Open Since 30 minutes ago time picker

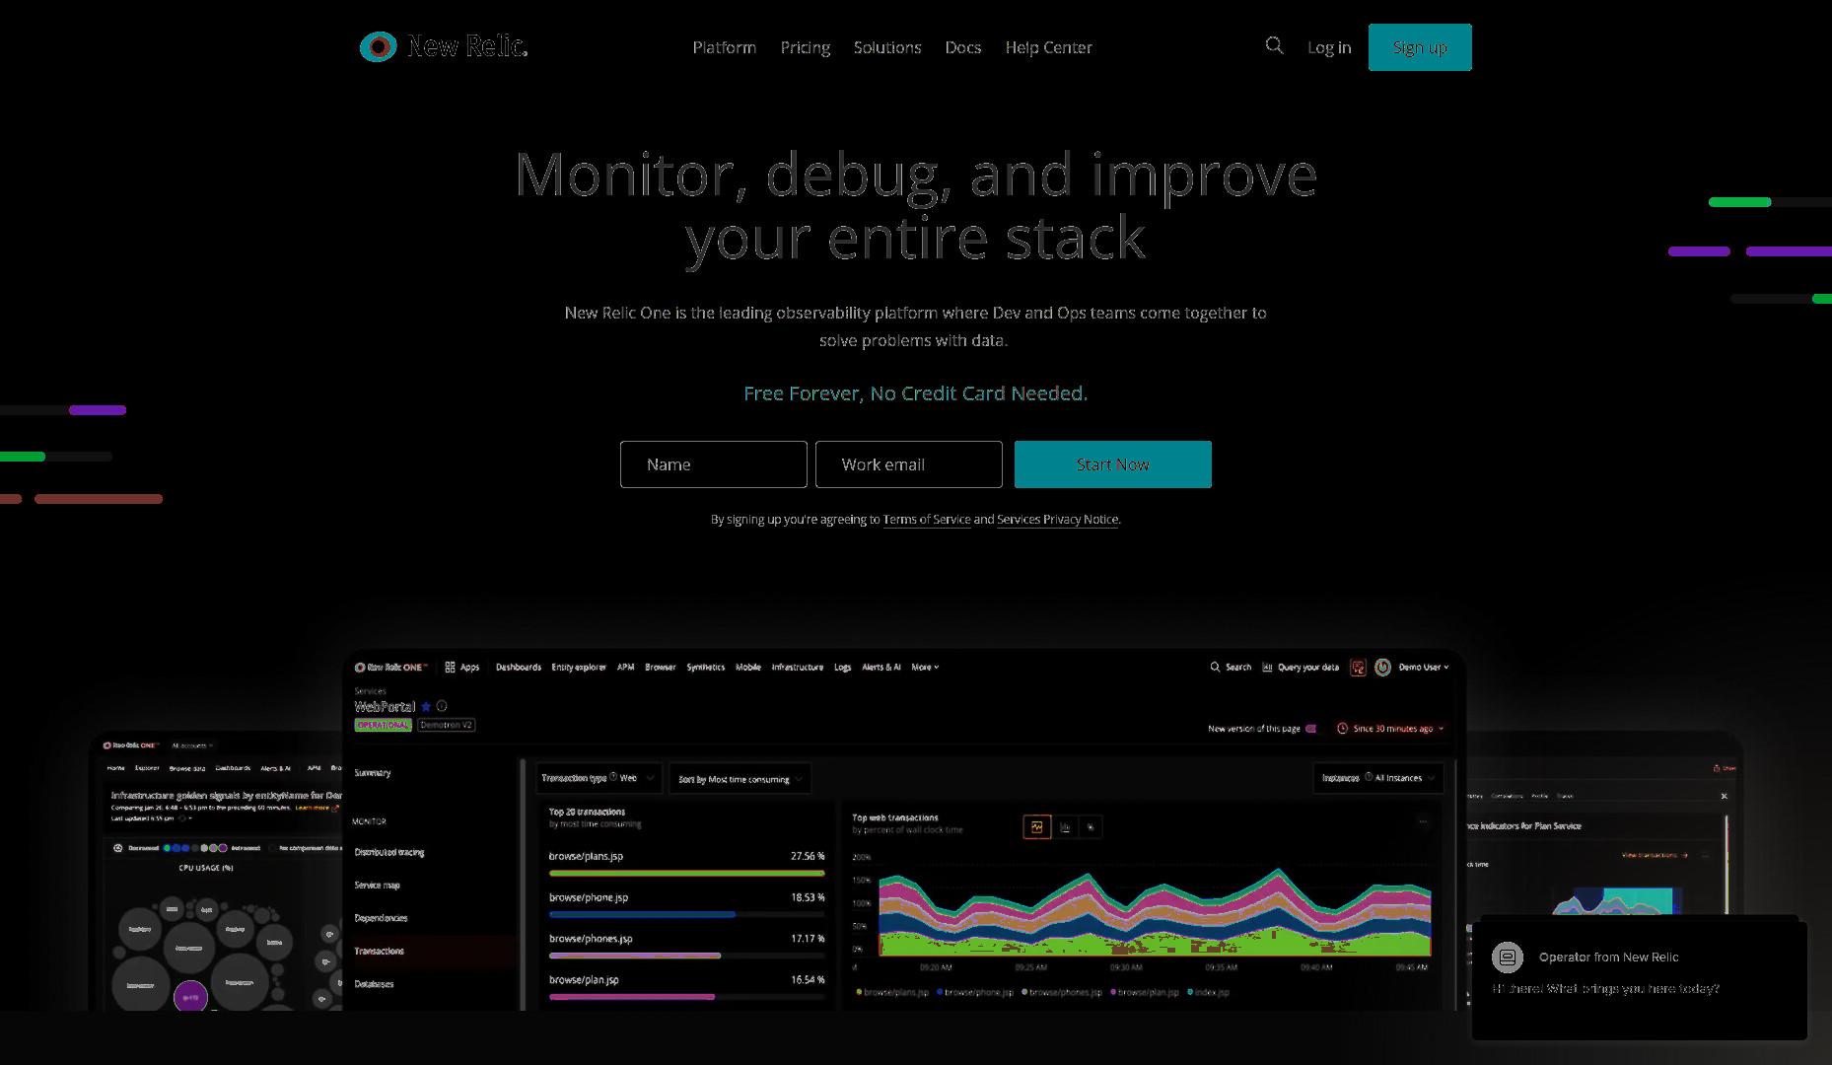click(x=1391, y=729)
